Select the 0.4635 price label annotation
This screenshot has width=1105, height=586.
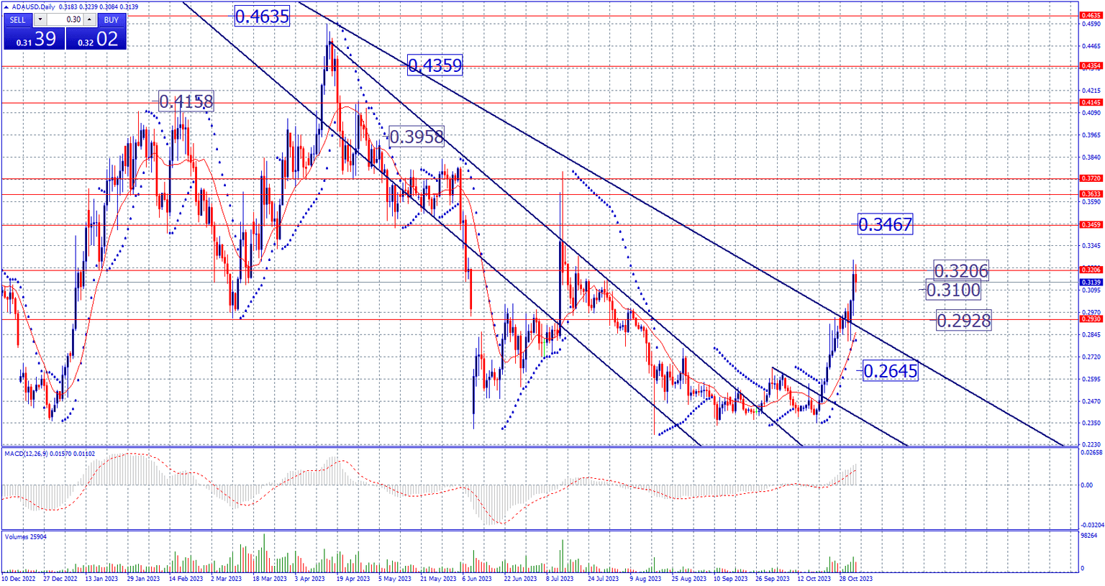click(262, 17)
